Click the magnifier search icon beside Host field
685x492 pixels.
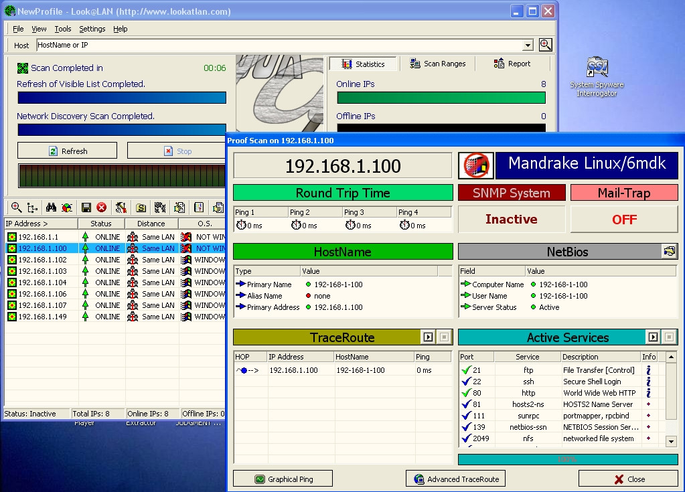pos(546,45)
